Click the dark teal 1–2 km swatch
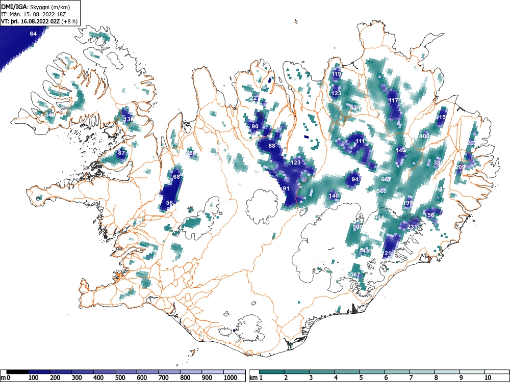Screen dimensions: 510x382 pyautogui.click(x=272, y=372)
